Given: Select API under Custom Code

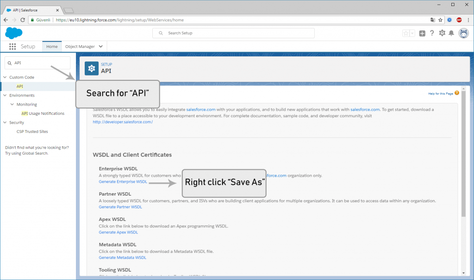Looking at the screenshot, I should tap(19, 86).
